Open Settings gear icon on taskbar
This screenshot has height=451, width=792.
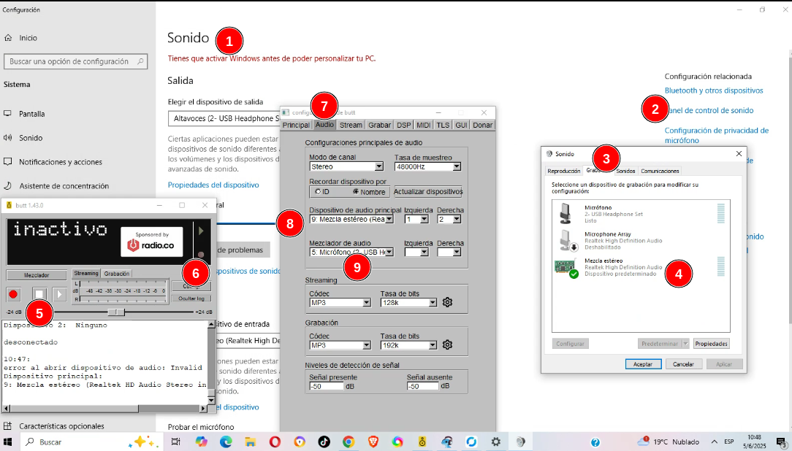496,442
